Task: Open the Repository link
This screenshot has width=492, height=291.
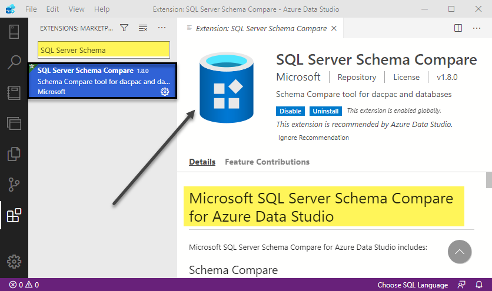Action: coord(357,77)
